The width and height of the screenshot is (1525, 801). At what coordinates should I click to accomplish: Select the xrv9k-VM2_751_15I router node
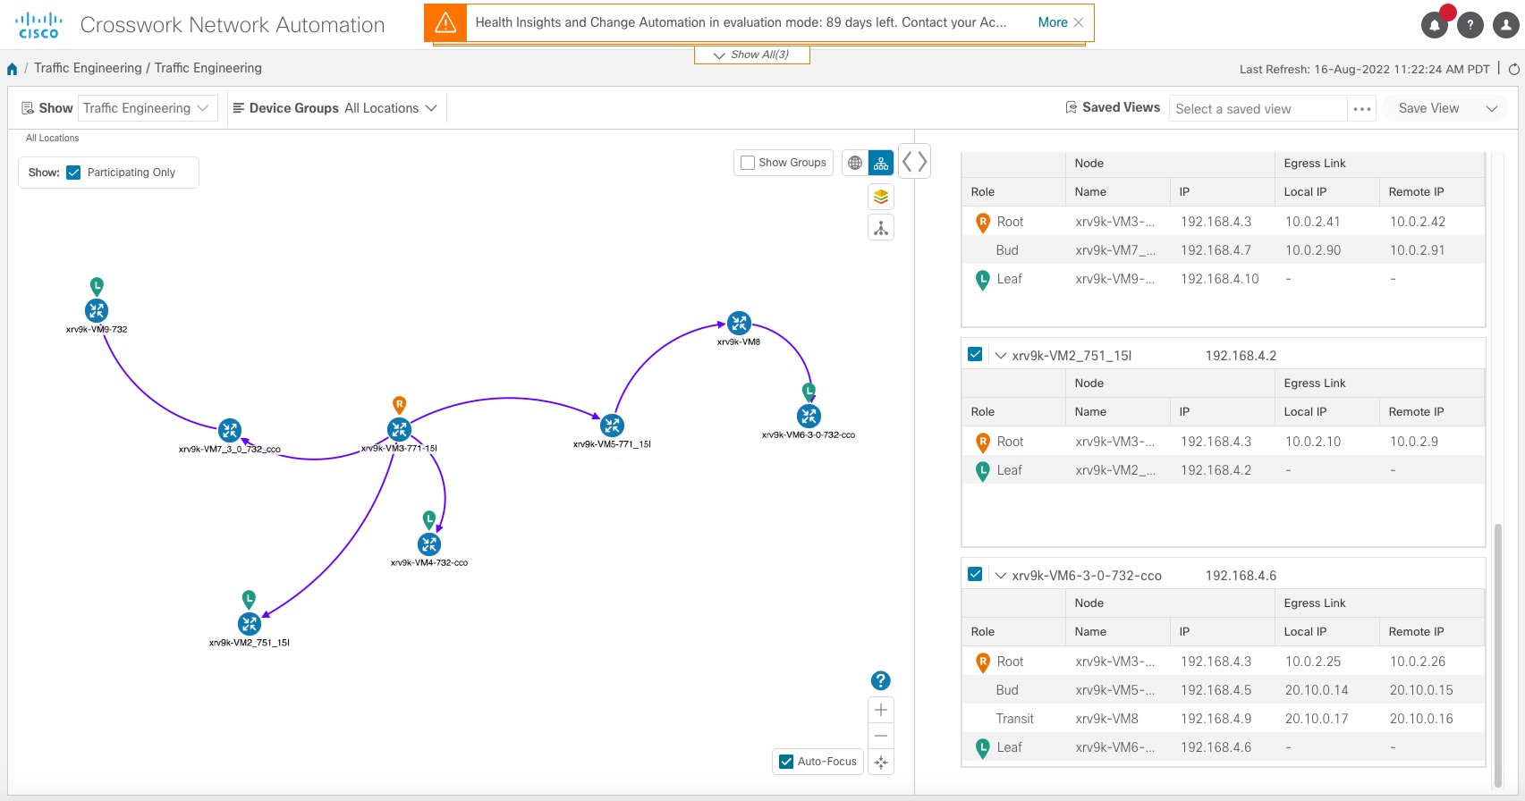point(250,623)
